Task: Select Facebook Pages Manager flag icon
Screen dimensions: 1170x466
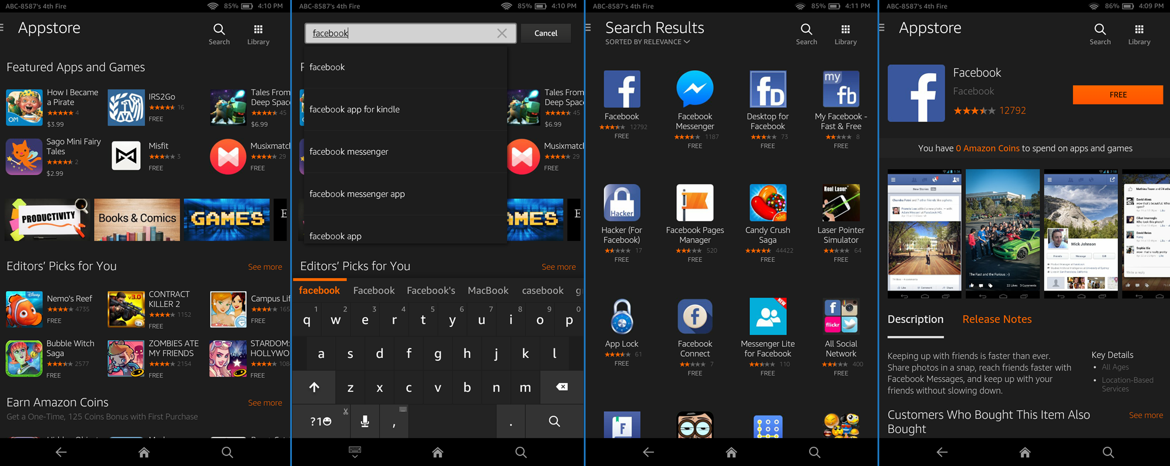Action: pyautogui.click(x=695, y=203)
